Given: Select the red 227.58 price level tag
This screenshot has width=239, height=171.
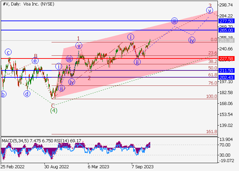Looking at the screenshot, I should click(x=226, y=58).
